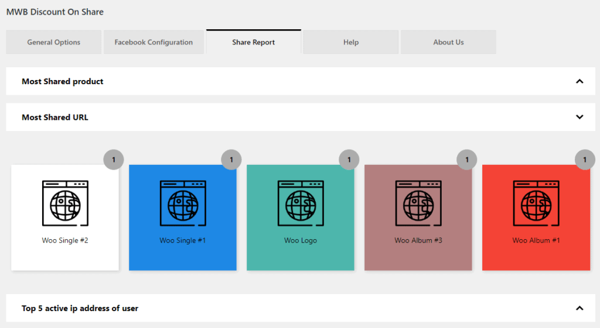Screen dimensions: 600x328
Task: Expand the Most Shared product section chevron
Action: tap(579, 81)
